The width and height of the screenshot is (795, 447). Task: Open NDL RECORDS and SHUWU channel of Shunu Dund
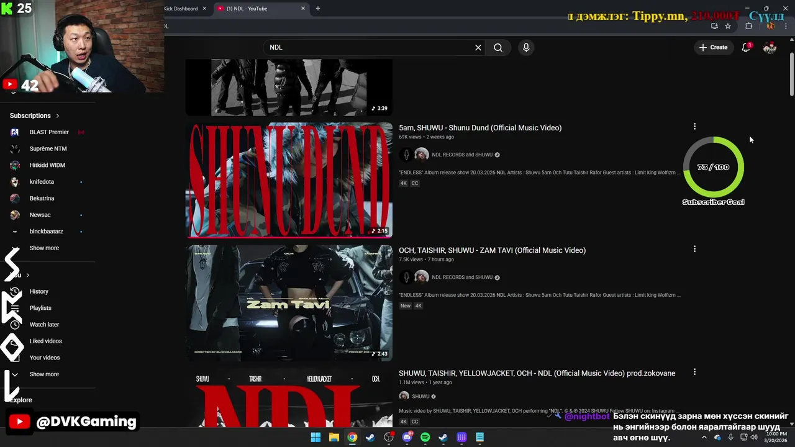(x=462, y=155)
